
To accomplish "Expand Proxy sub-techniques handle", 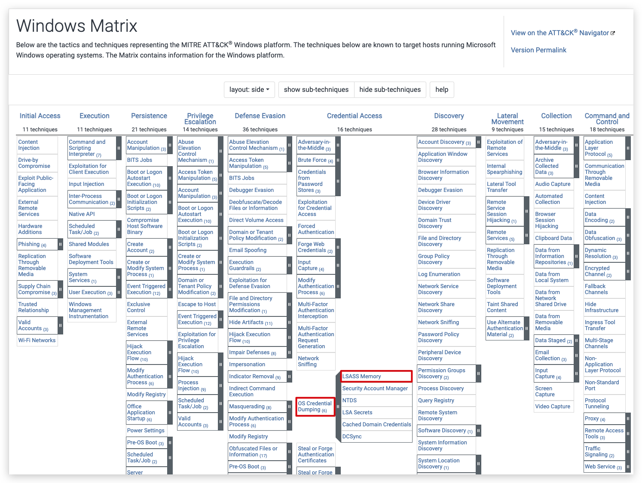I will point(628,419).
